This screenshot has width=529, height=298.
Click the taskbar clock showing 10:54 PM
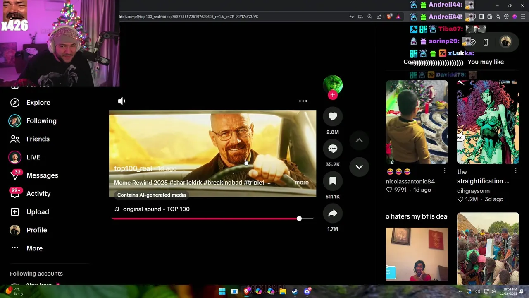click(x=510, y=291)
